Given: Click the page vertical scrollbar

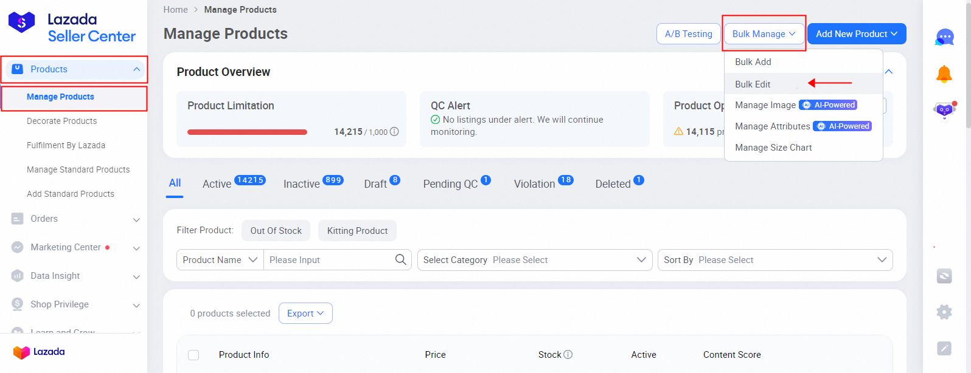Looking at the screenshot, I should [x=968, y=64].
